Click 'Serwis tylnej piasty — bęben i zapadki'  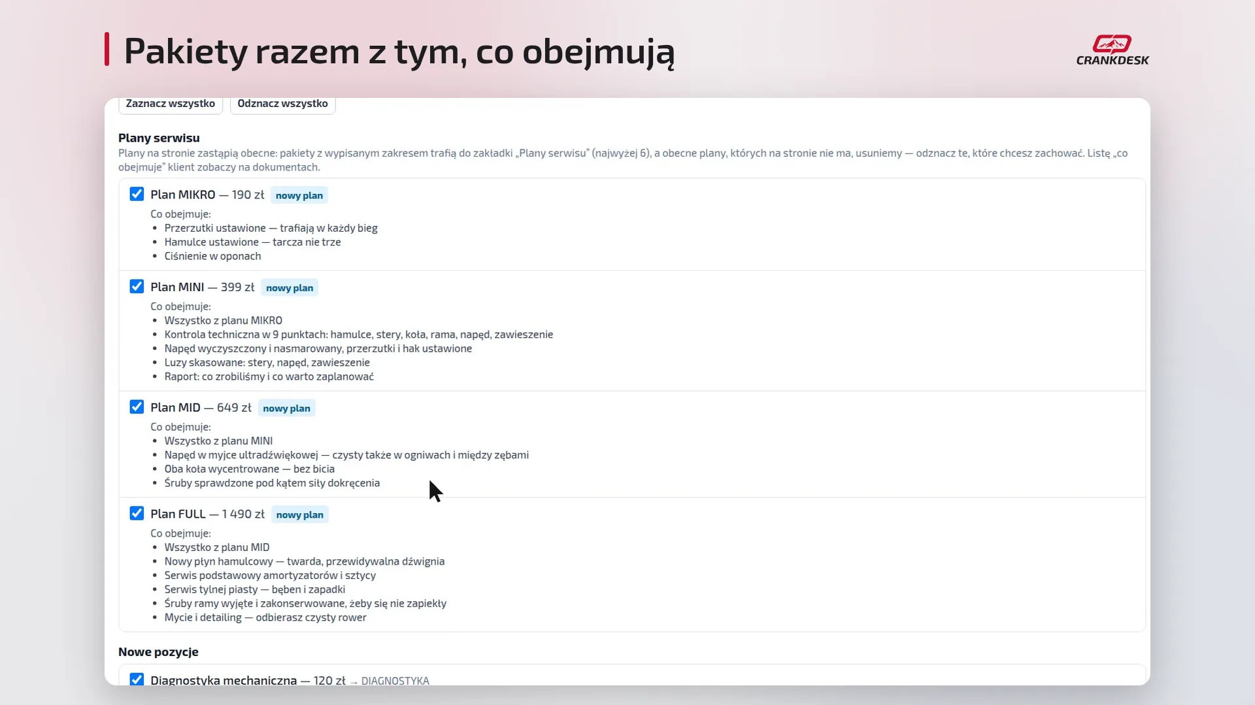point(254,589)
